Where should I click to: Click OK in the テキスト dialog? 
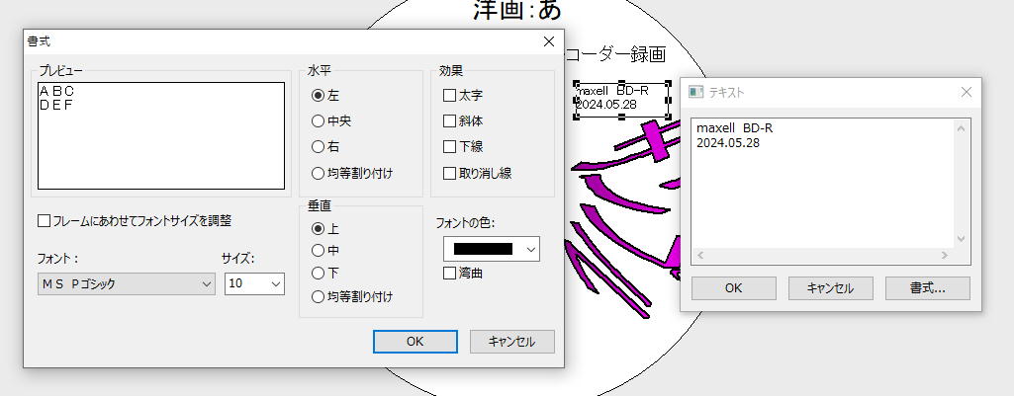point(733,288)
